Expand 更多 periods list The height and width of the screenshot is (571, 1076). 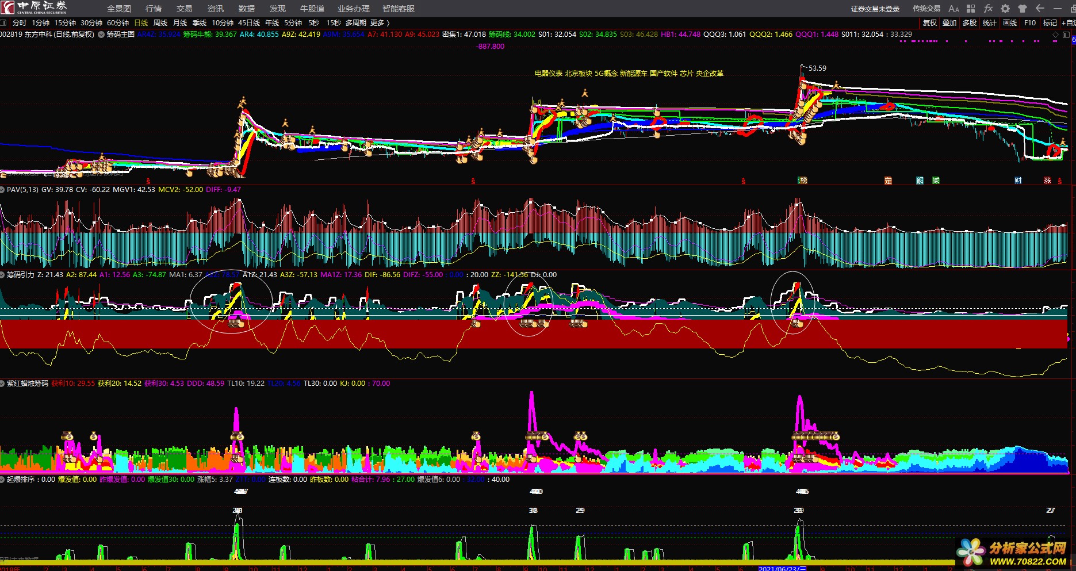tap(380, 23)
